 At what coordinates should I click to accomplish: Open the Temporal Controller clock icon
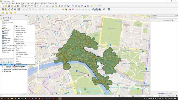pyautogui.click(x=65, y=6)
